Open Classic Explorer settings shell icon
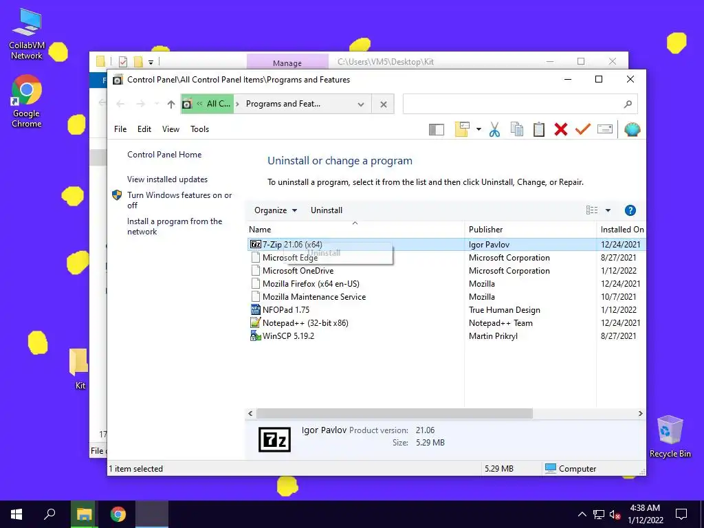Viewport: 704px width, 528px height. tap(632, 129)
